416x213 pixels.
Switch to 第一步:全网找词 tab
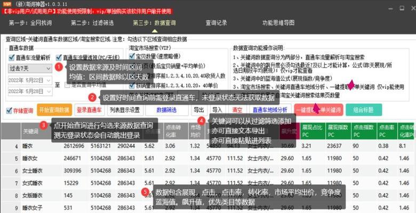tap(30, 23)
